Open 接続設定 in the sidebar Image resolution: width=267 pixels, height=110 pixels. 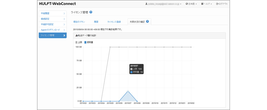(53, 19)
